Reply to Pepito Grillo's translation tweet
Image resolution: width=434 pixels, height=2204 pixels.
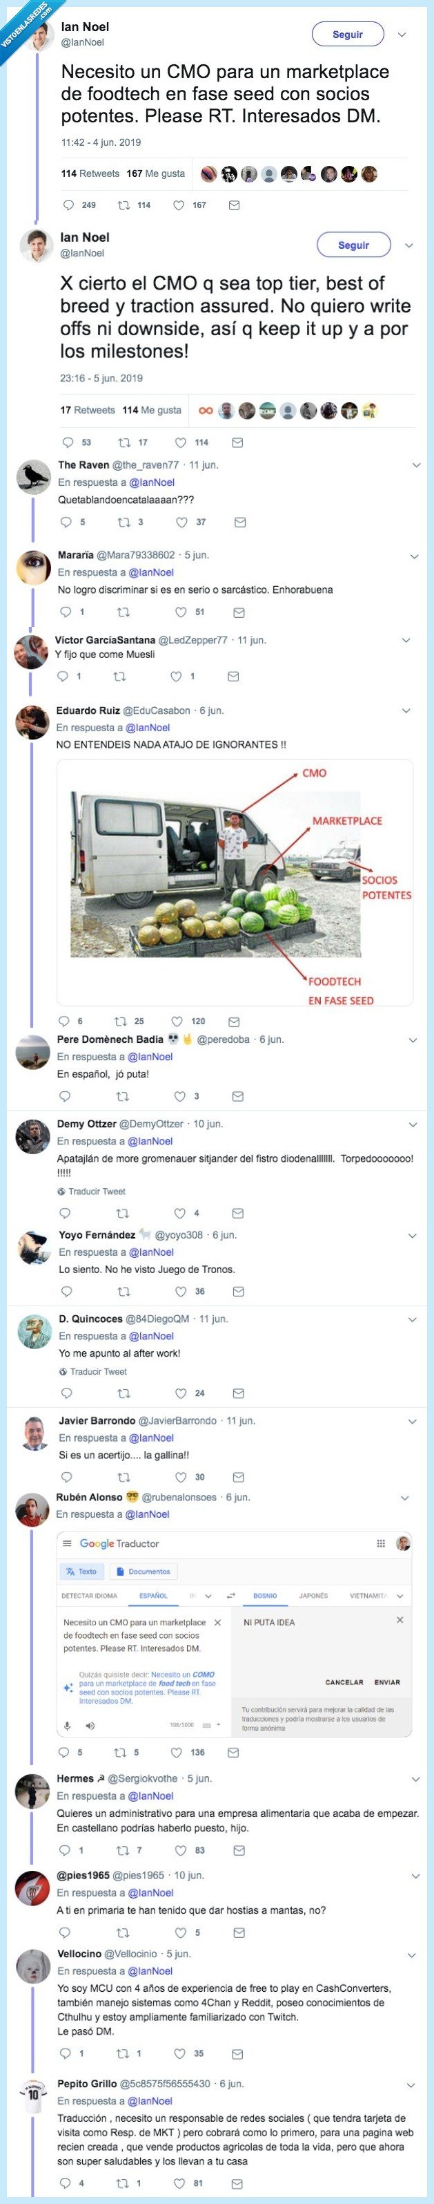pos(66,2183)
